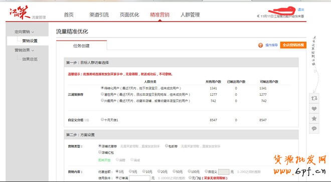Screen dimensions: 331x182
Task: Select the 十月天使1 custom group radio
Action: 102,119
